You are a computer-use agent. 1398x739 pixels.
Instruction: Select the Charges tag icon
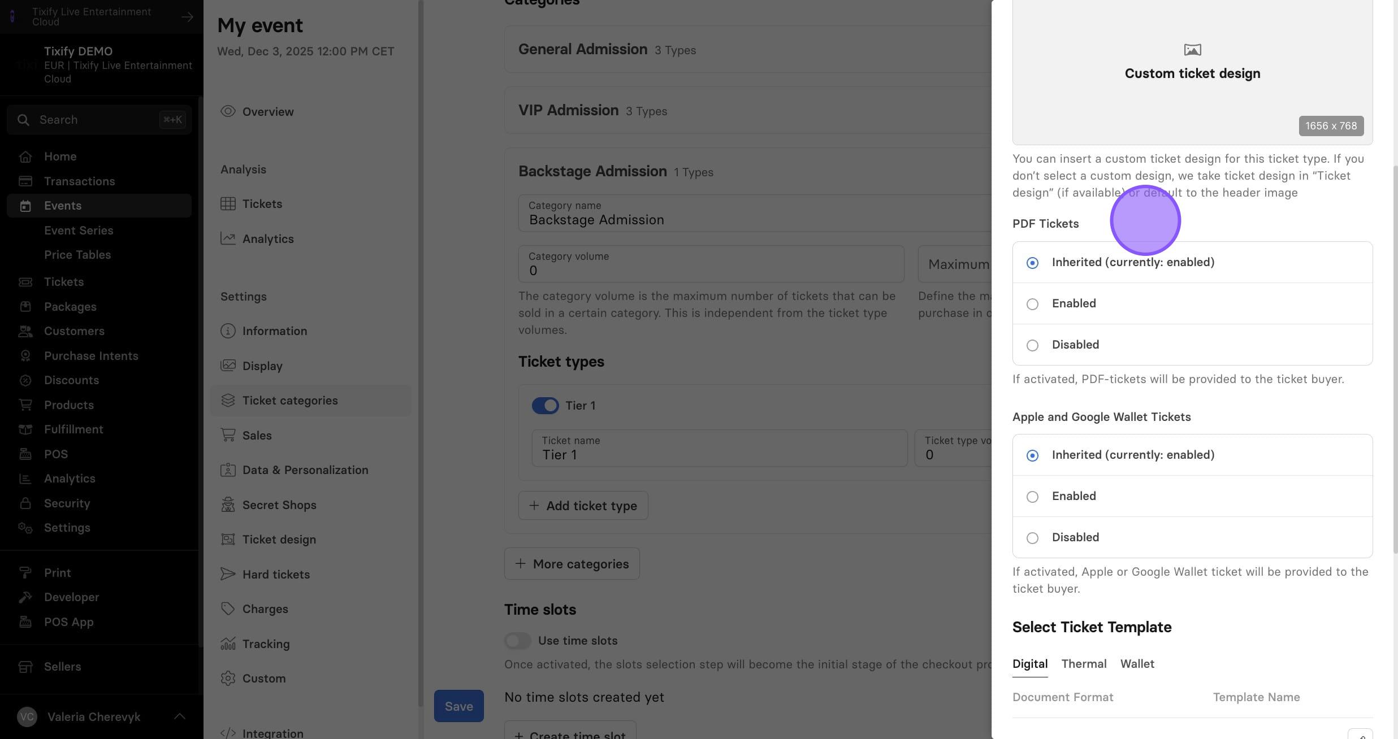point(228,608)
